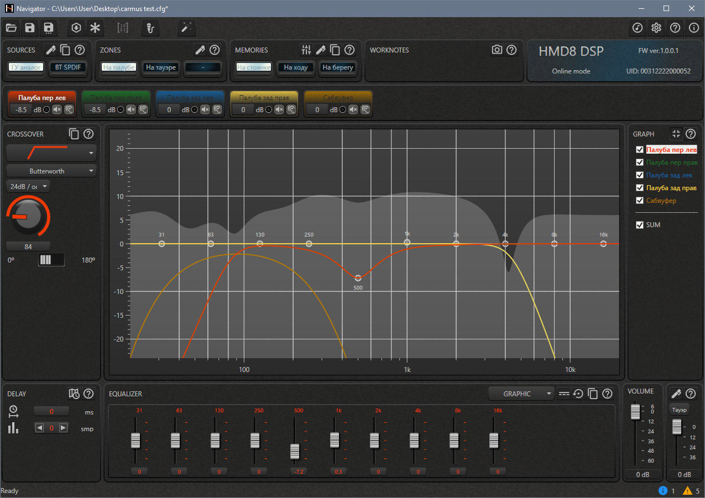Select the Палуба зад прав channel
This screenshot has width=705, height=498.
pyautogui.click(x=264, y=98)
